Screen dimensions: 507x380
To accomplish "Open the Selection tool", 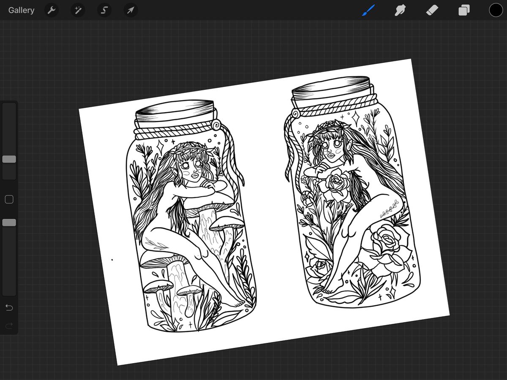I will [x=104, y=10].
